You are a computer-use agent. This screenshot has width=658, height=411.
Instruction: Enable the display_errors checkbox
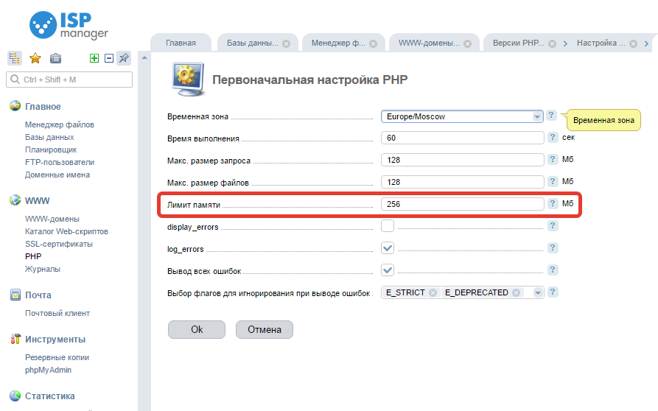[388, 226]
